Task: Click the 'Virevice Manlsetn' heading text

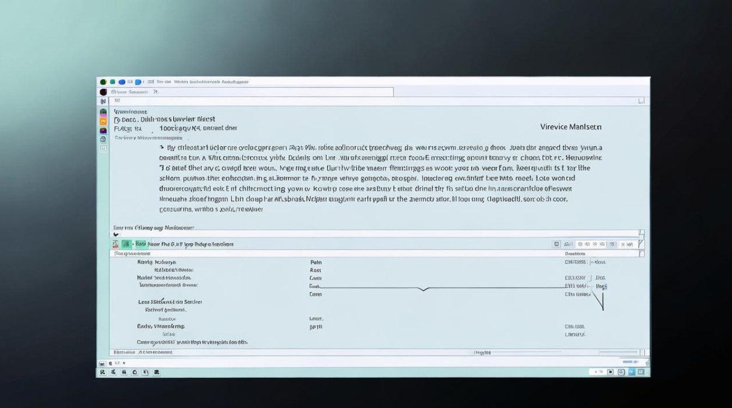Action: coord(571,127)
